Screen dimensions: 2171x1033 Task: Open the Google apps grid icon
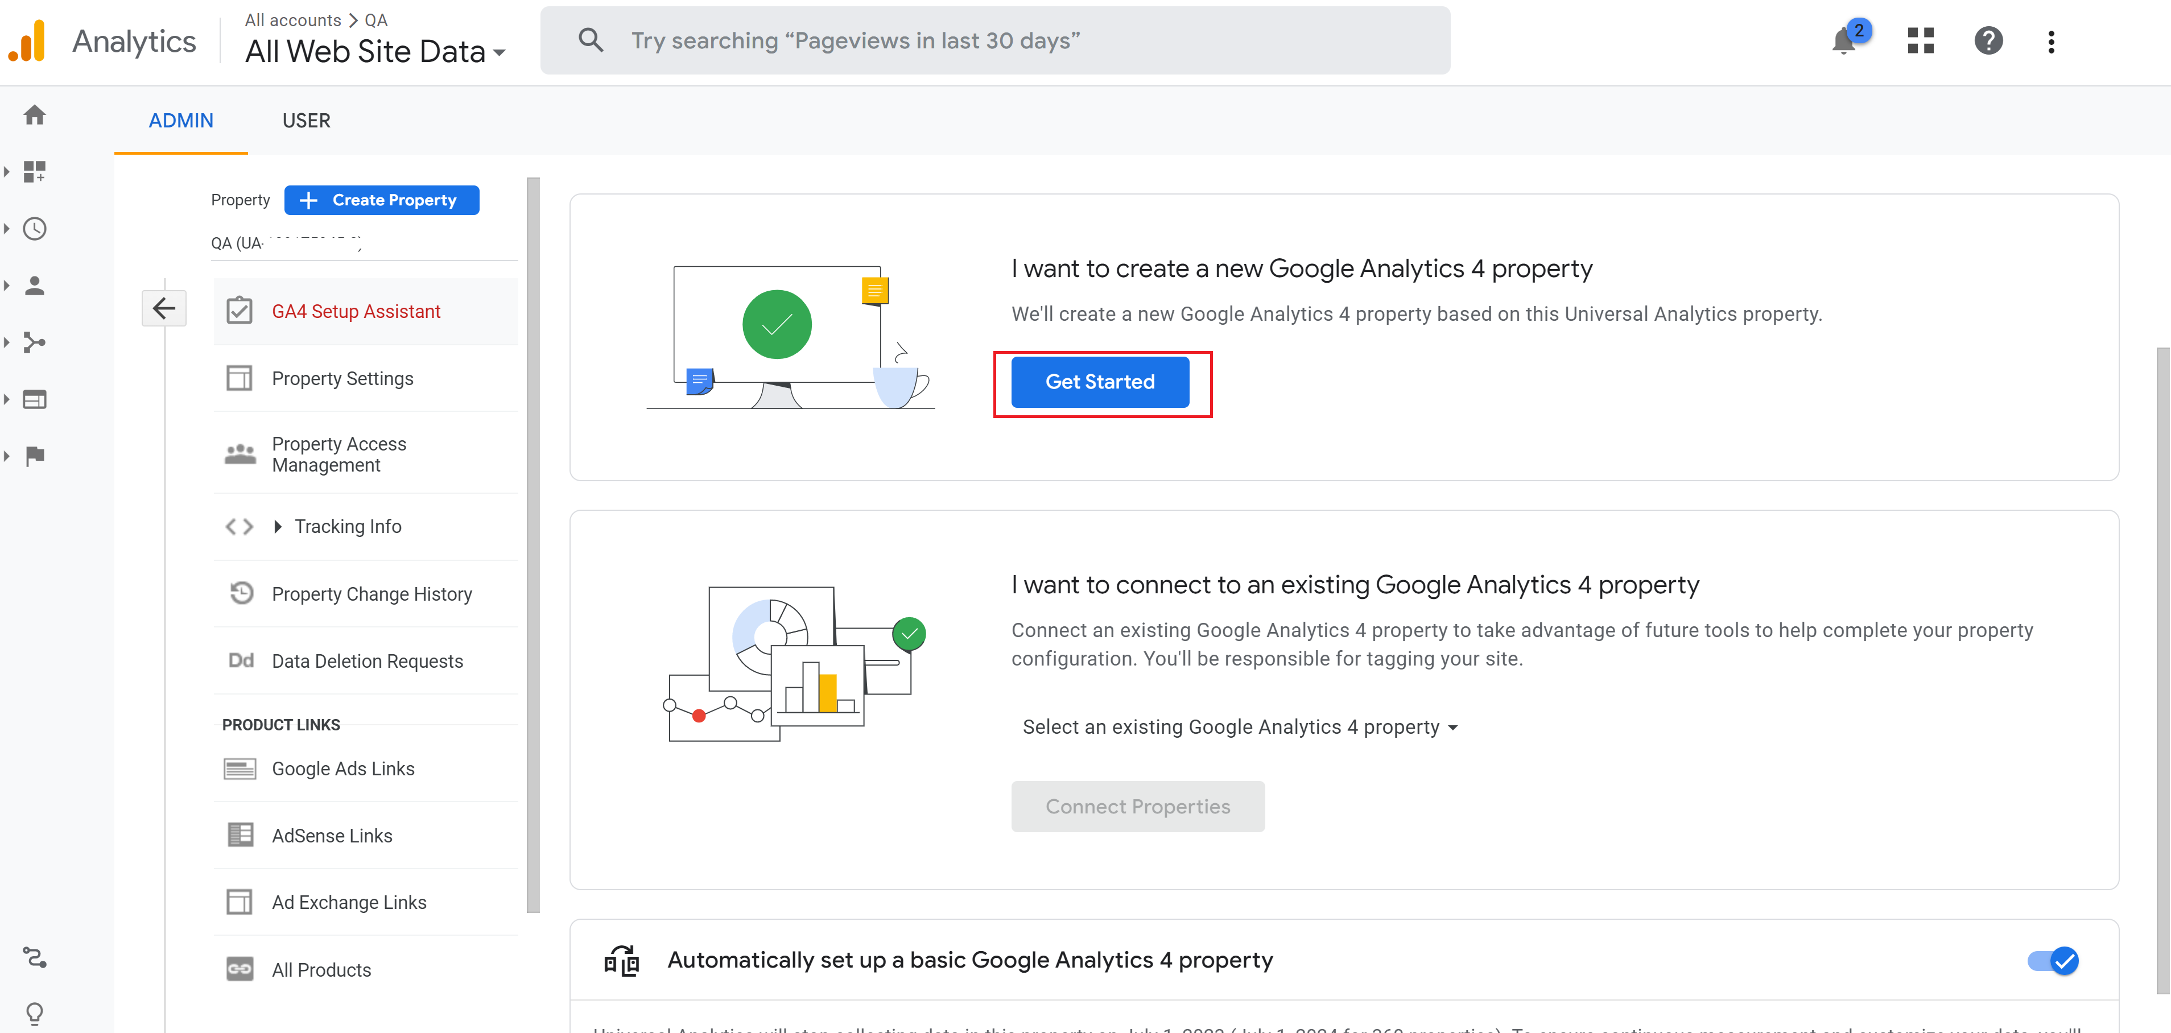(1920, 40)
